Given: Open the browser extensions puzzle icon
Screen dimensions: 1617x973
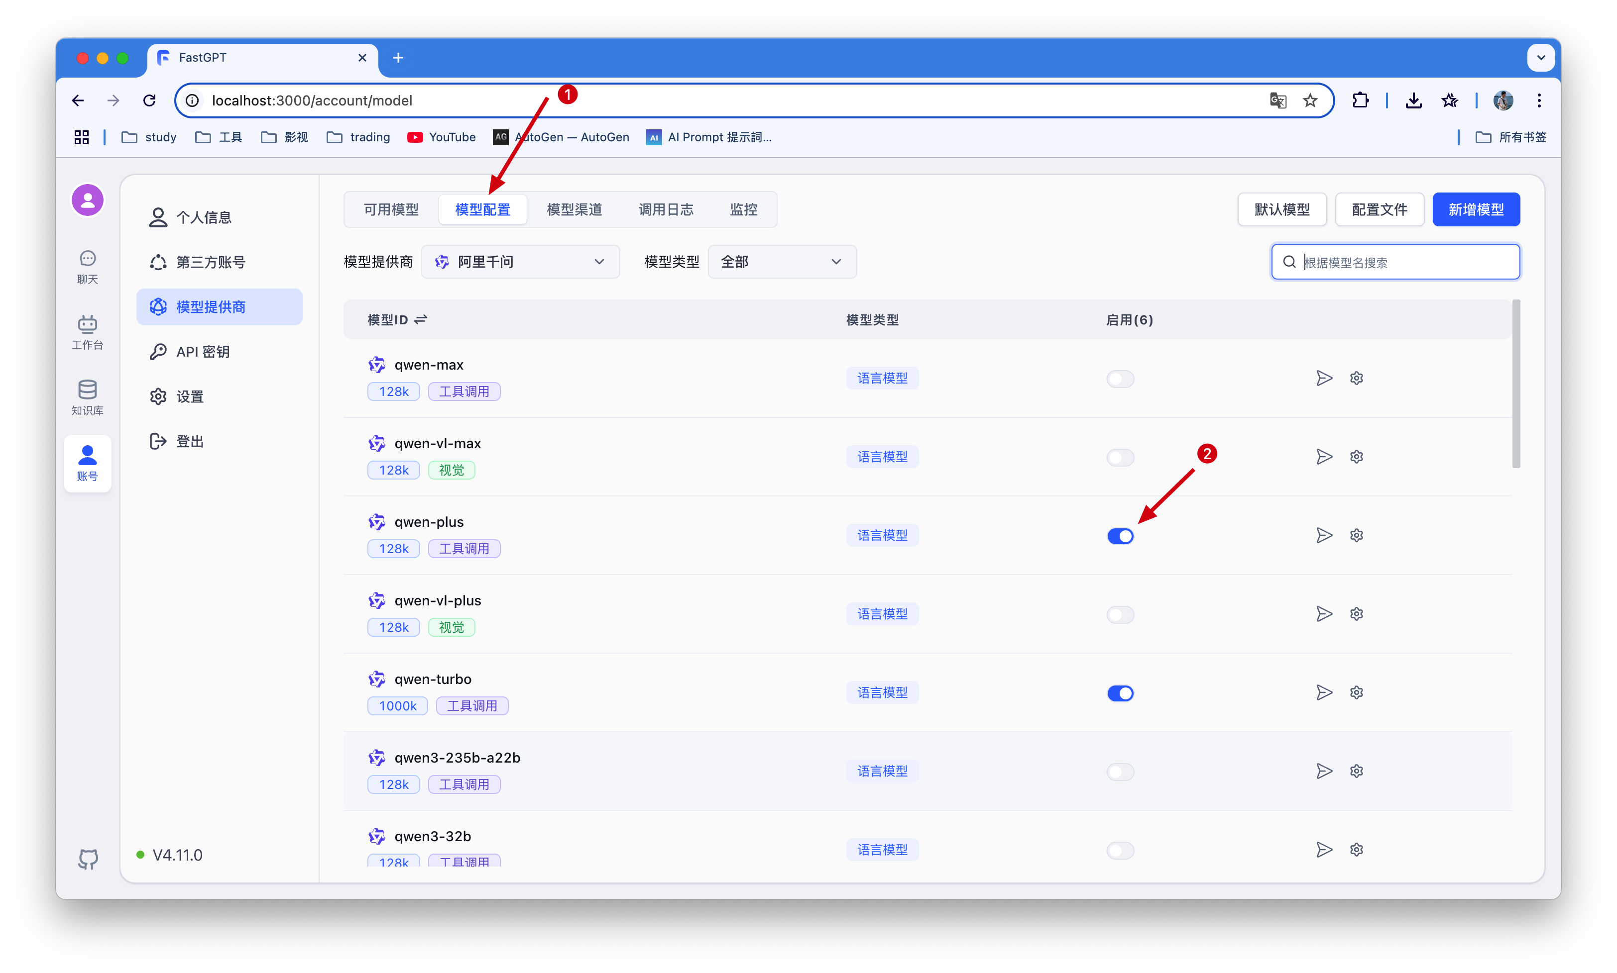Looking at the screenshot, I should (1360, 100).
